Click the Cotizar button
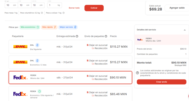The height and width of the screenshot is (101, 189). pos(94,8)
